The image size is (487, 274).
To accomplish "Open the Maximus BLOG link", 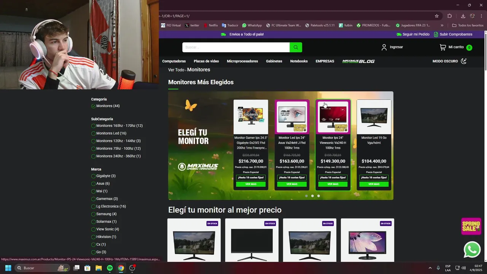I will point(358,61).
